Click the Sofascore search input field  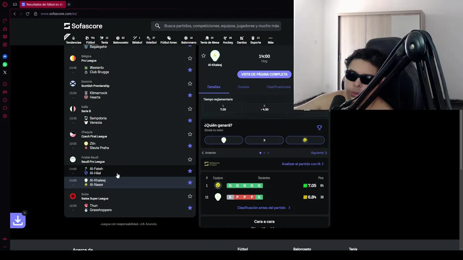221,26
